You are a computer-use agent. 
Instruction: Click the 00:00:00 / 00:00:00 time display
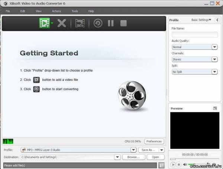click(x=195, y=154)
